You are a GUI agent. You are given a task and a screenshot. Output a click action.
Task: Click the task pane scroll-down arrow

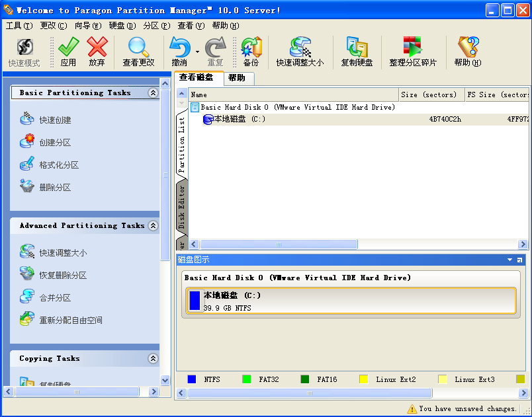pos(165,380)
